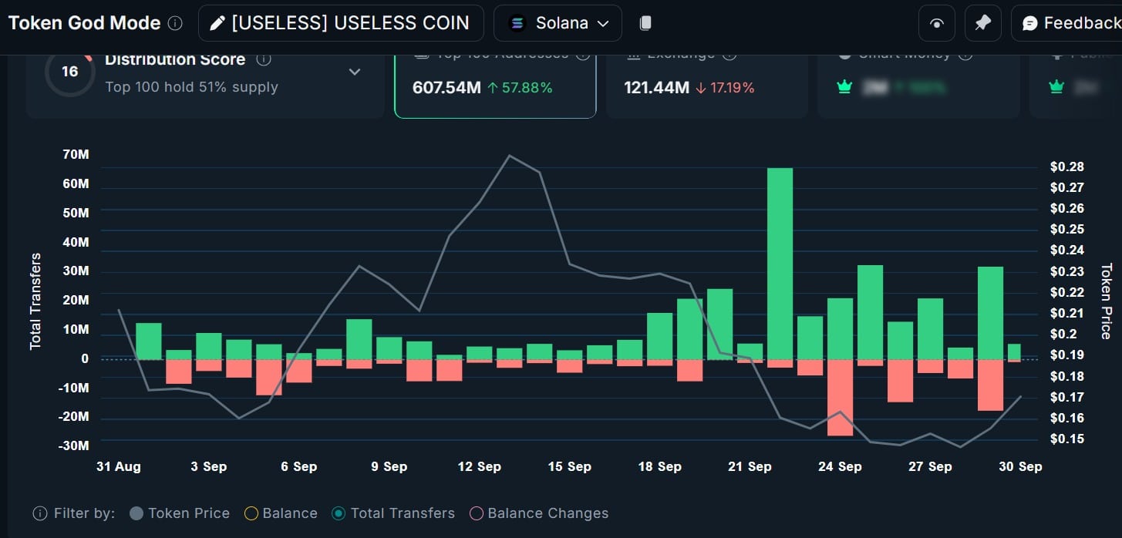Click the info icon next to Filter by
Image resolution: width=1122 pixels, height=538 pixels.
[x=39, y=513]
